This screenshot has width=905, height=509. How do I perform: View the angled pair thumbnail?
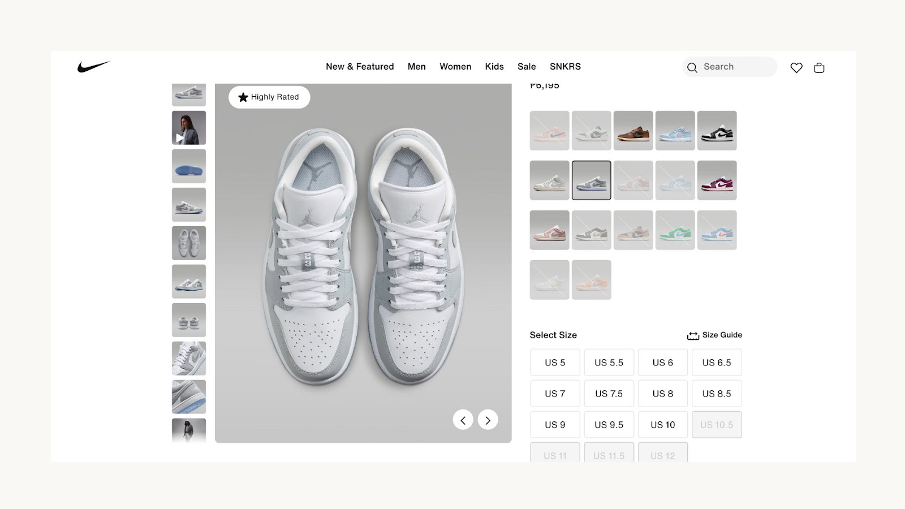(189, 282)
